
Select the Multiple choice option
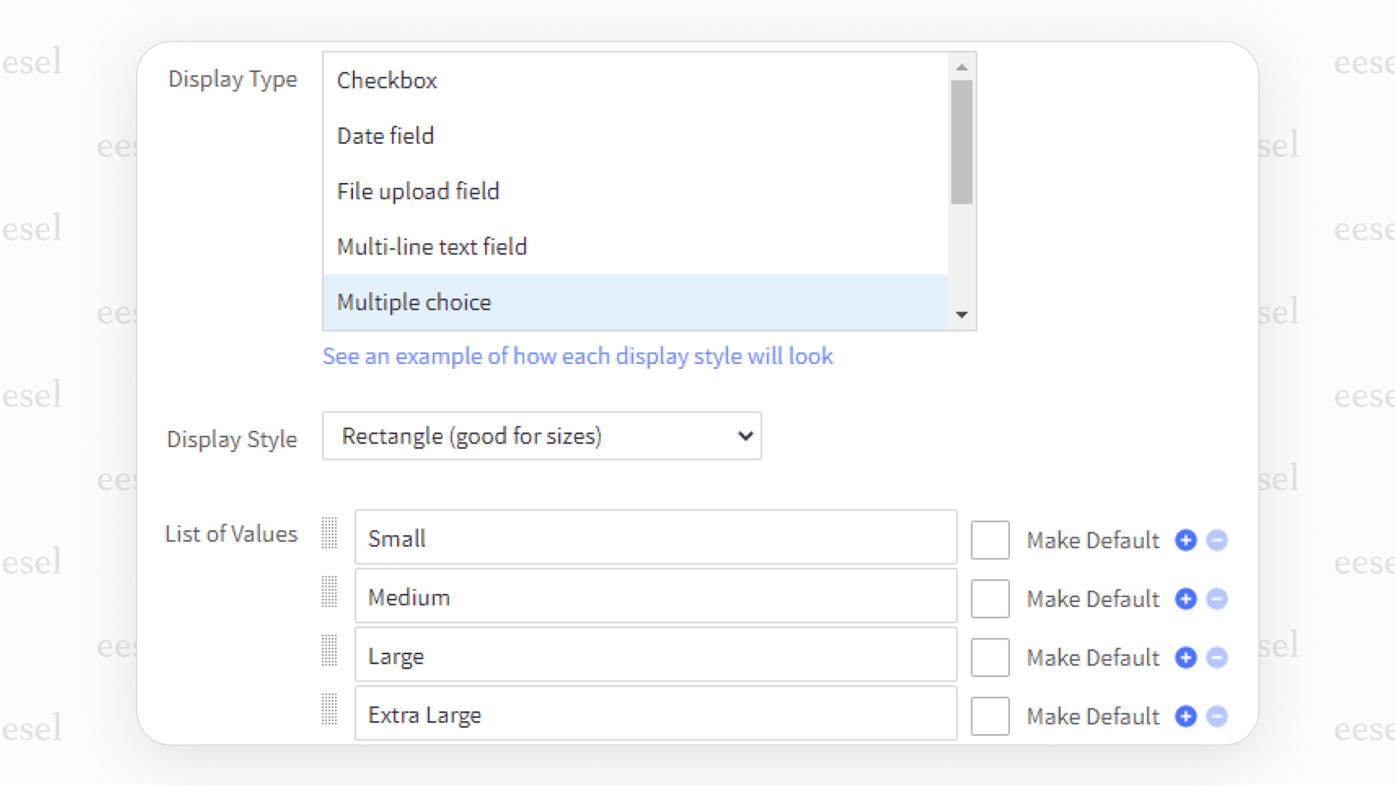[414, 302]
